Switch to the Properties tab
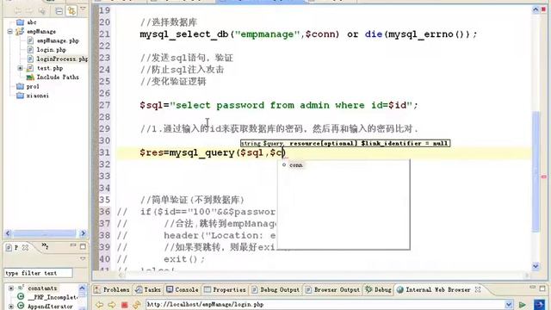 coord(225,289)
